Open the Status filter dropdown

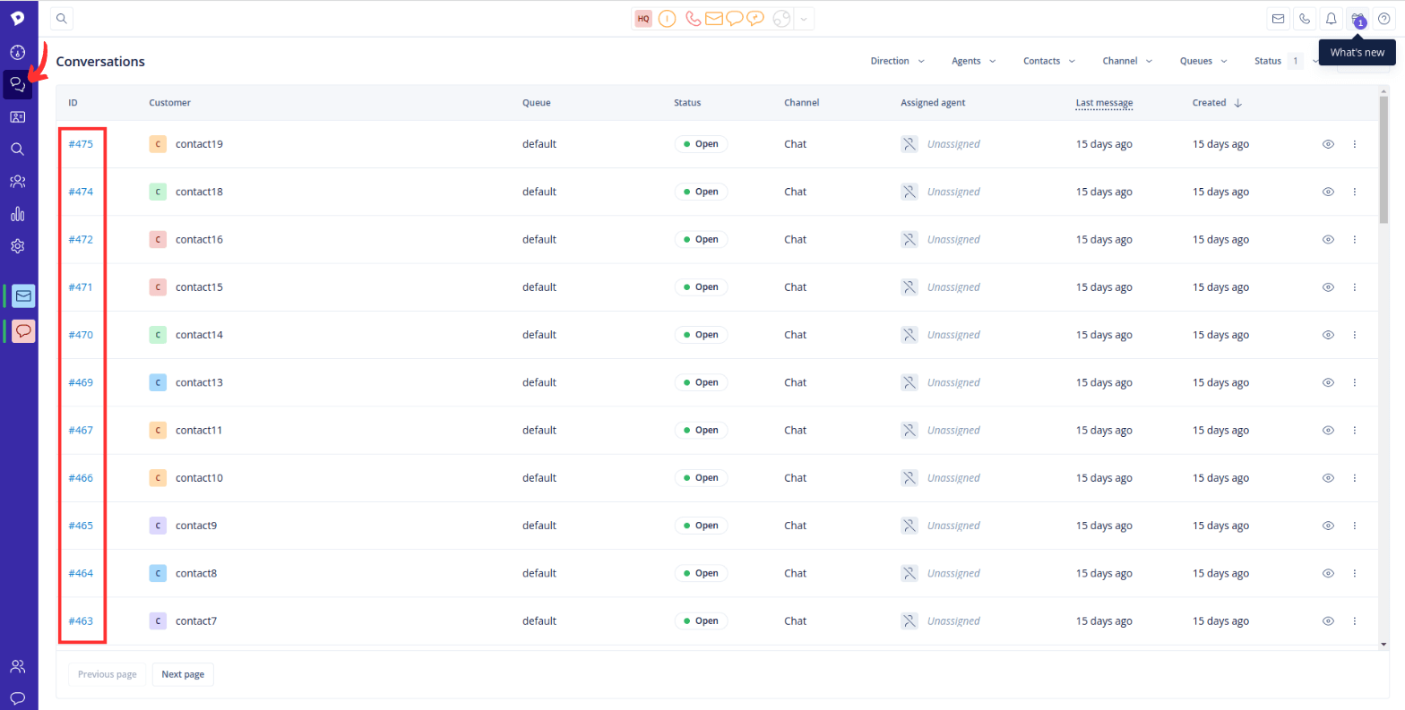(x=1287, y=61)
